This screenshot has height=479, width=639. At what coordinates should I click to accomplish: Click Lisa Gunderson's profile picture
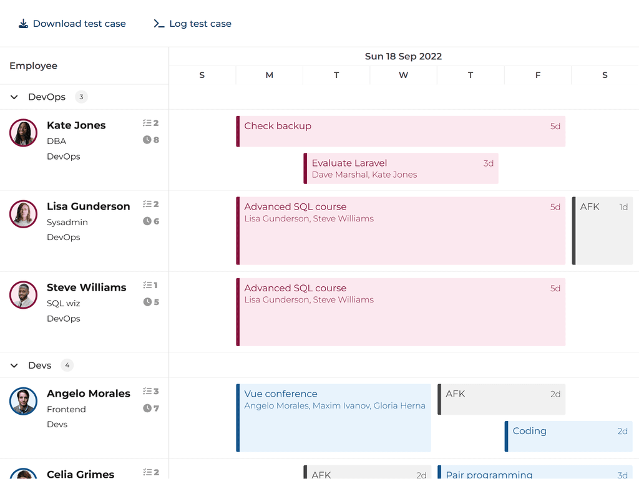(x=24, y=214)
